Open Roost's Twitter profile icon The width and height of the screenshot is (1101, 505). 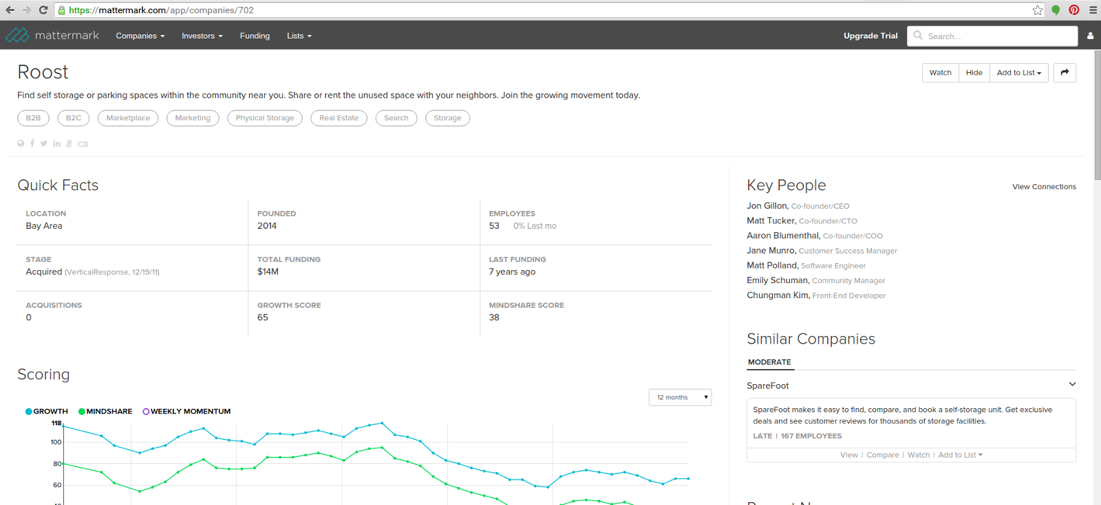pyautogui.click(x=44, y=144)
